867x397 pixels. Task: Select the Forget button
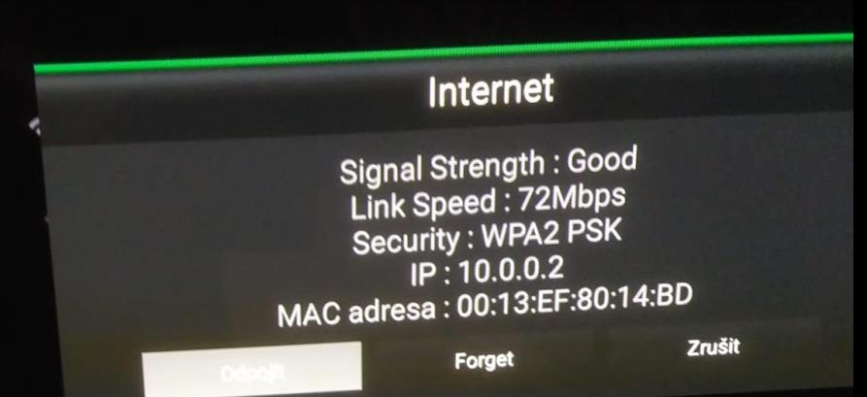click(484, 360)
